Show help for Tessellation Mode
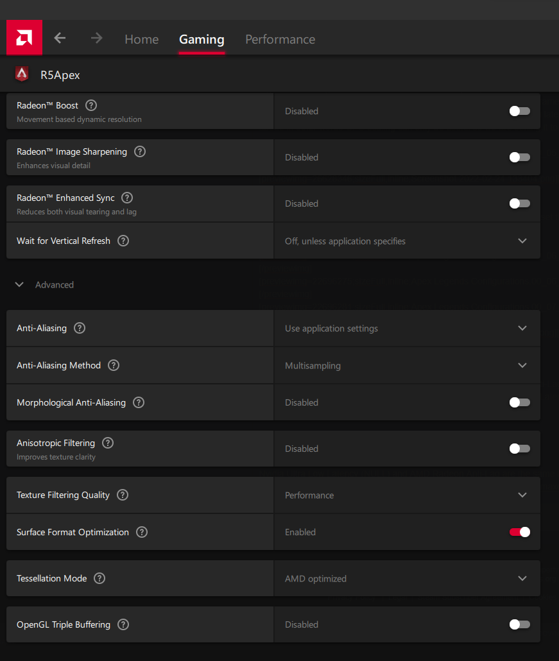The width and height of the screenshot is (559, 661). (99, 578)
